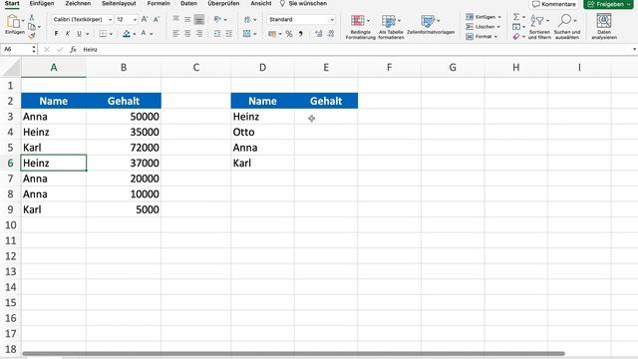638x359 pixels.
Task: Apply percent style format
Action: pyautogui.click(x=289, y=34)
